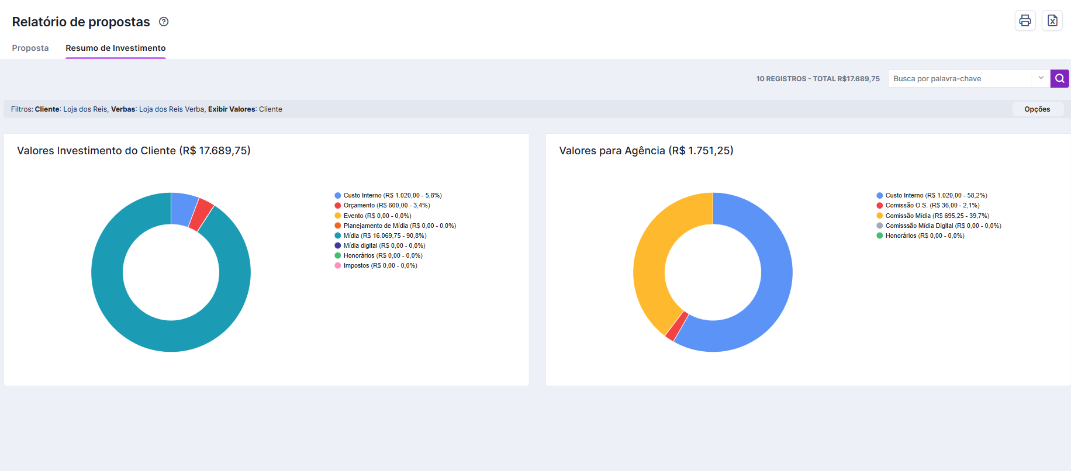Open help icon beside report title
Image resolution: width=1071 pixels, height=471 pixels.
[x=164, y=22]
